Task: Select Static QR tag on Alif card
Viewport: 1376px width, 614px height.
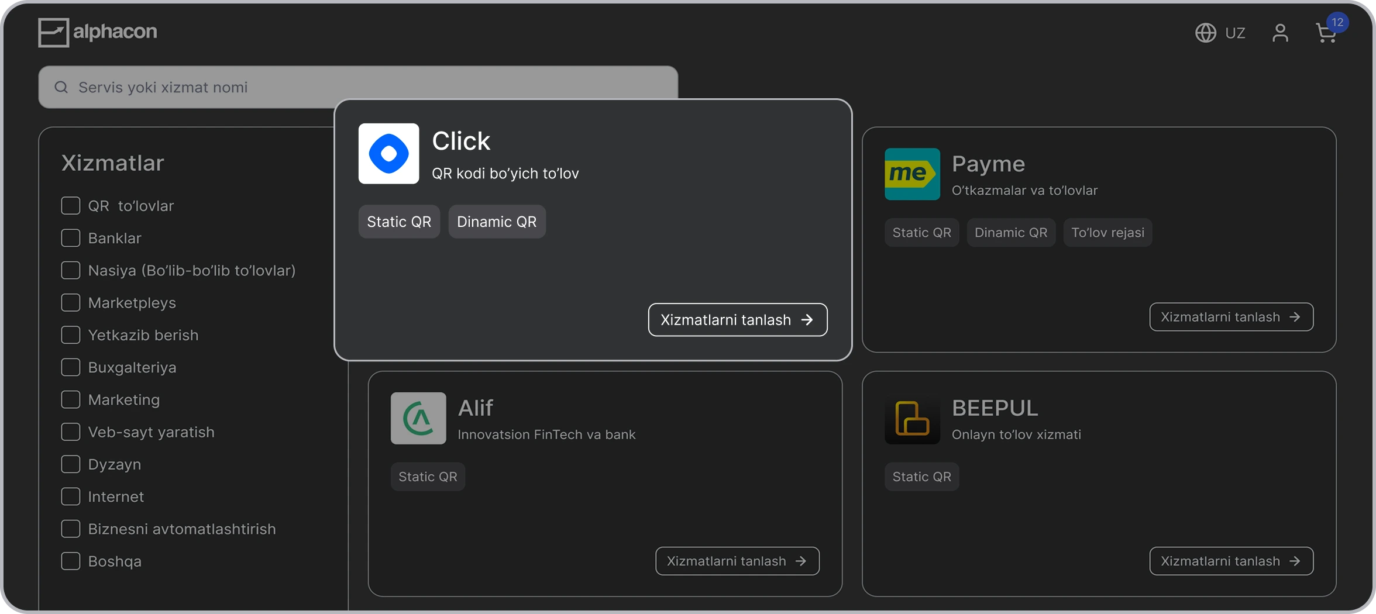Action: point(428,477)
